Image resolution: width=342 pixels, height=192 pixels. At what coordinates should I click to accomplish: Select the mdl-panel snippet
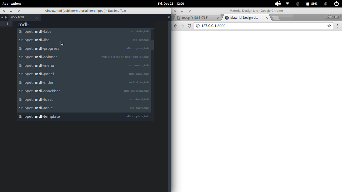click(84, 74)
